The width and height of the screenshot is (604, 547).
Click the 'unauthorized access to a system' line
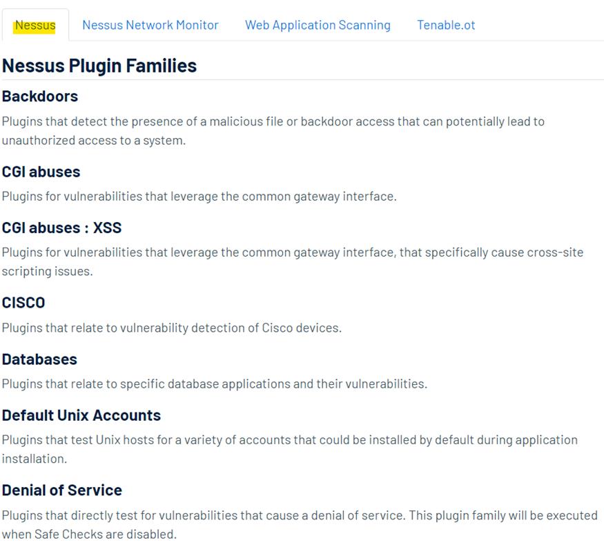(94, 141)
